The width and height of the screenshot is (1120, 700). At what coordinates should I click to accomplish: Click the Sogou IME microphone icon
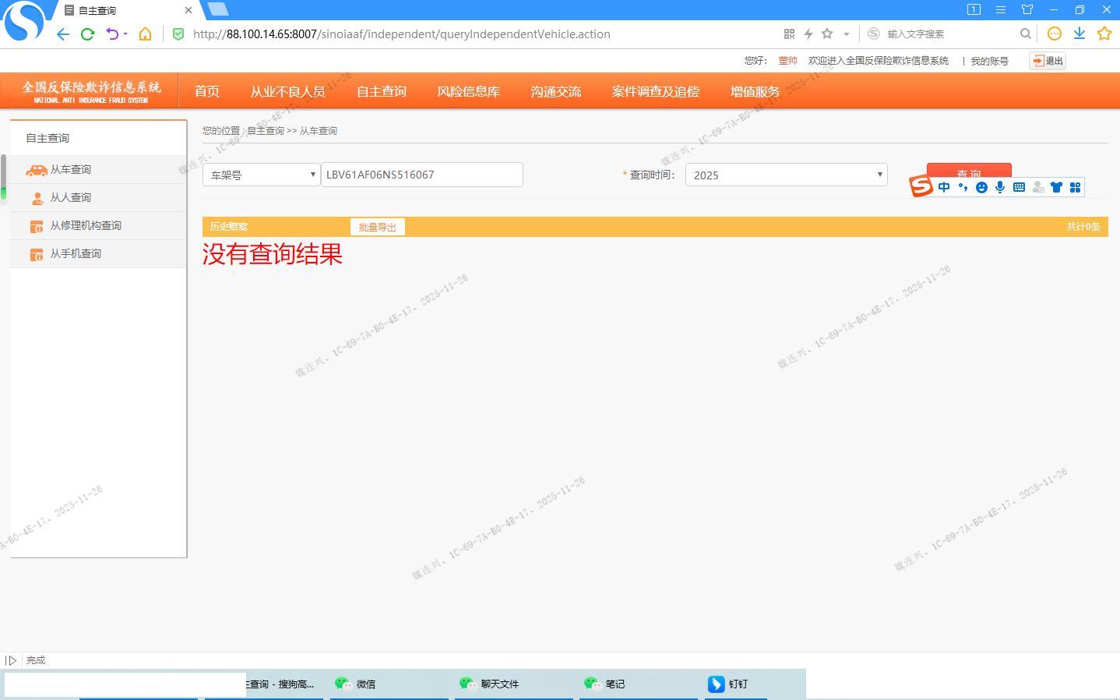tap(1000, 187)
